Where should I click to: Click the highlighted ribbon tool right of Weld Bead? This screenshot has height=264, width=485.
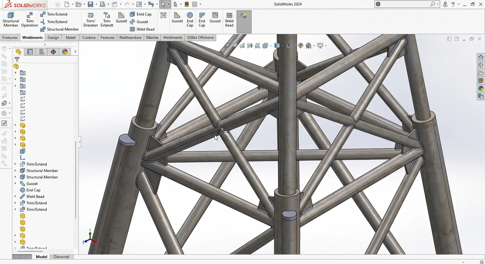pyautogui.click(x=244, y=22)
